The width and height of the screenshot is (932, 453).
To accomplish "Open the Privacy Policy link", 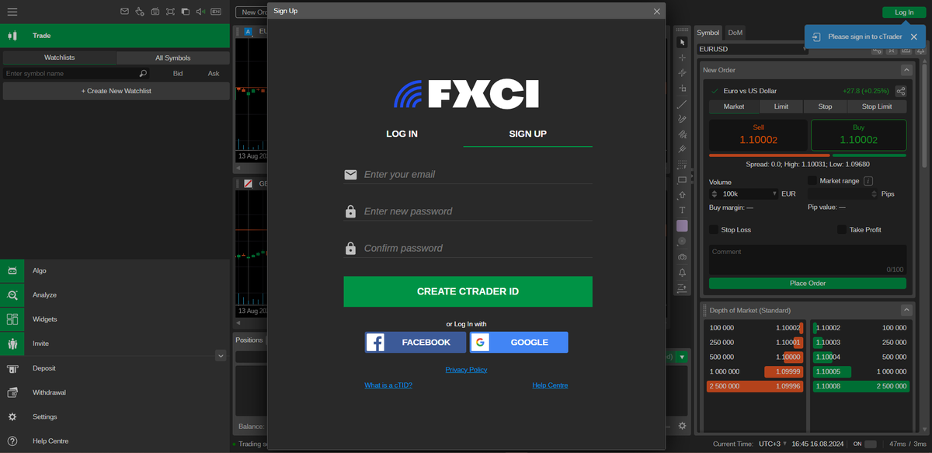I will [x=467, y=370].
